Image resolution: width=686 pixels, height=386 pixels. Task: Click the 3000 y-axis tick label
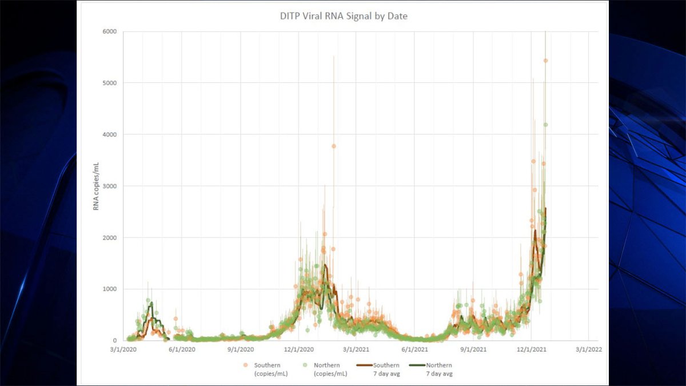pyautogui.click(x=109, y=186)
